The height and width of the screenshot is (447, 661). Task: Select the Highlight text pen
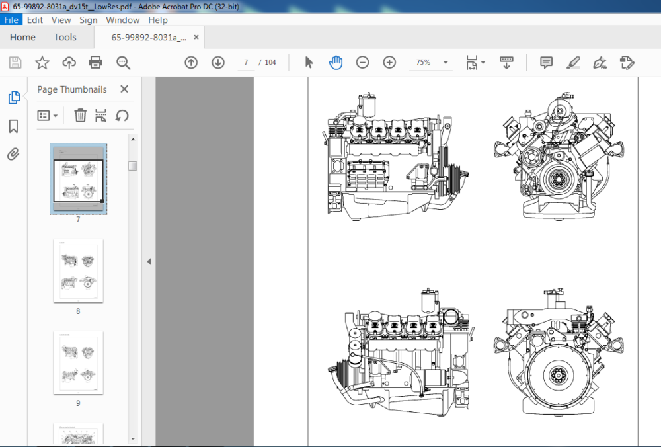[x=573, y=63]
